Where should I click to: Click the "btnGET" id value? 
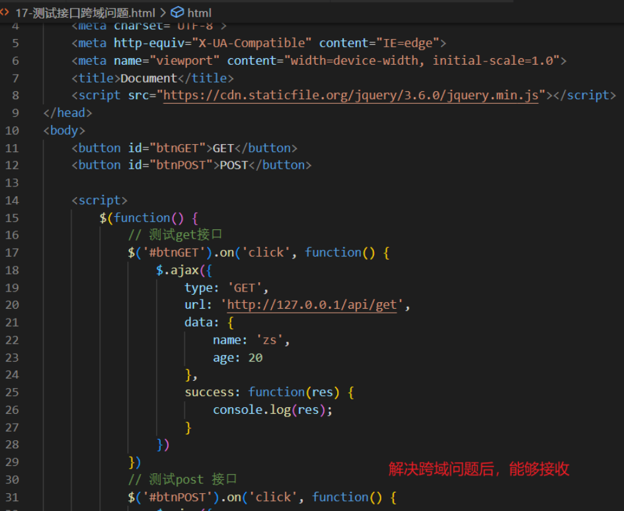point(178,148)
